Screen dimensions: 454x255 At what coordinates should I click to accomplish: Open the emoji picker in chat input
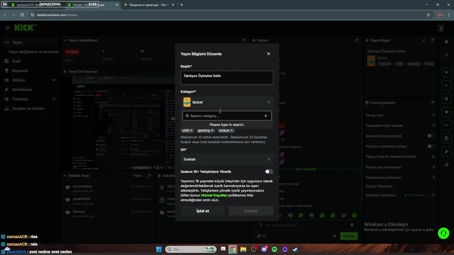(352, 225)
